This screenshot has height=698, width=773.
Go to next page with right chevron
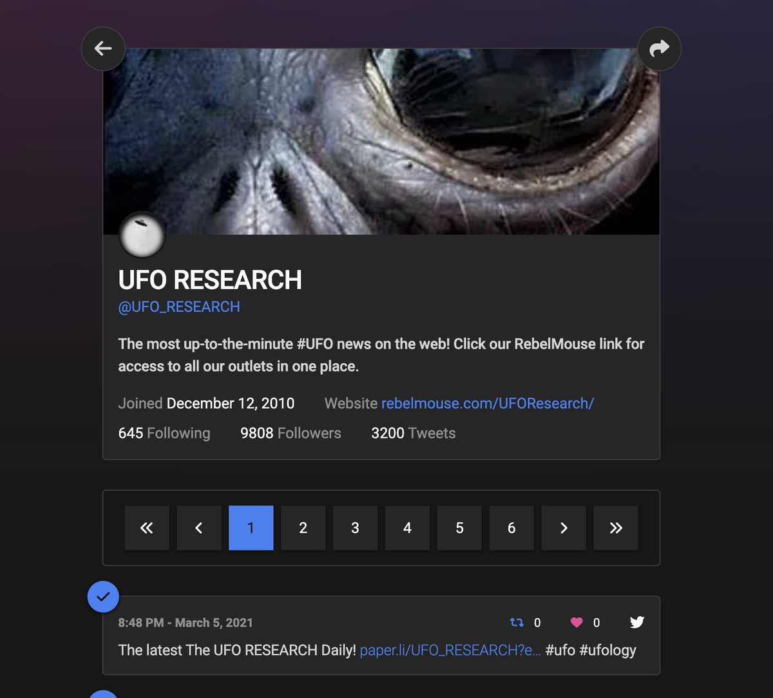pos(564,528)
